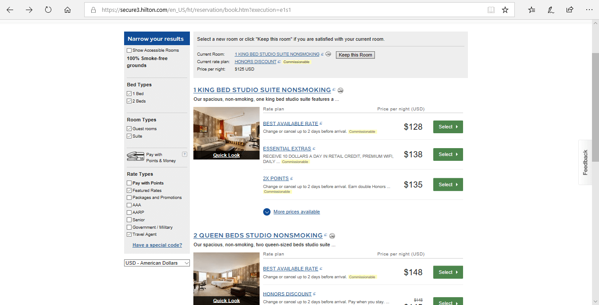Add this page to favorites

505,10
